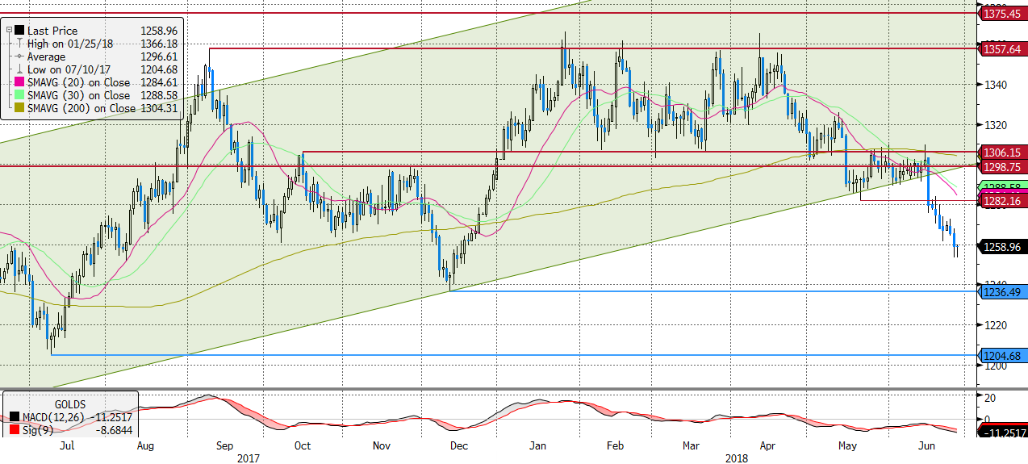Viewport: 1028px width, 464px height.
Task: Click the 1304.31 value in legend
Action: [x=159, y=108]
